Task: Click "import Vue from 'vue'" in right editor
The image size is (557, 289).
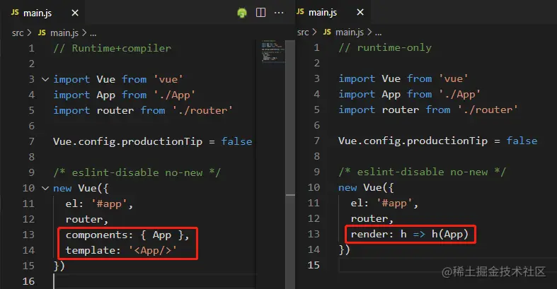Action: pos(403,78)
